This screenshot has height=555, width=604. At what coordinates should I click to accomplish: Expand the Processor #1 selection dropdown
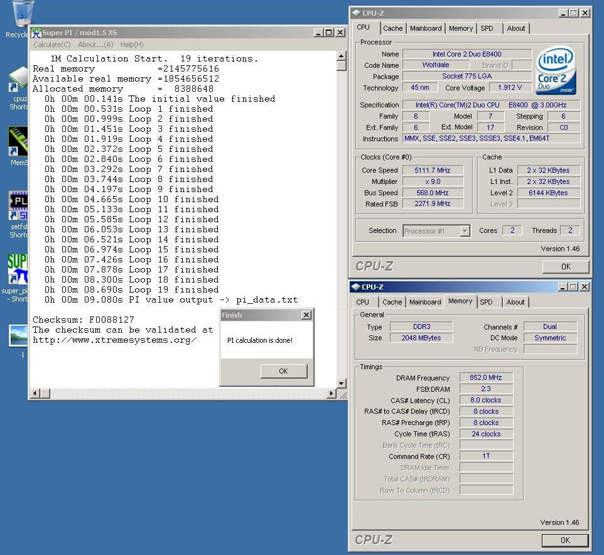(x=465, y=231)
